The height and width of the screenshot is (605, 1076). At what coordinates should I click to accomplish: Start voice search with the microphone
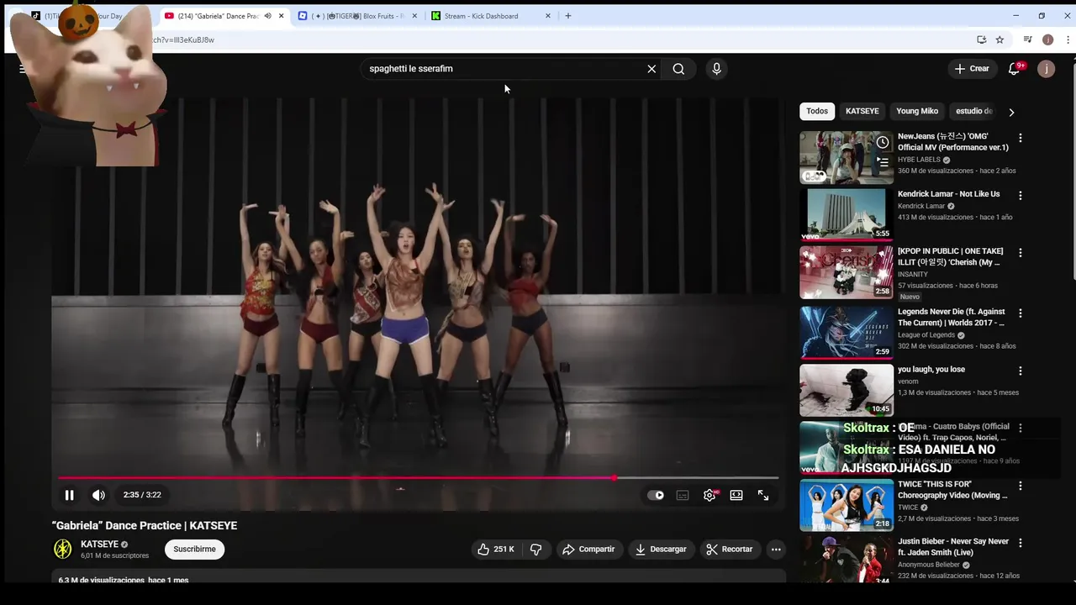[x=716, y=69]
